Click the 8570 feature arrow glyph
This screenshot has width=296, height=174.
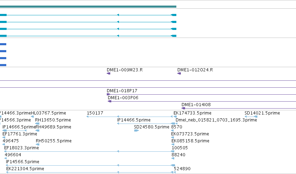coord(173,130)
